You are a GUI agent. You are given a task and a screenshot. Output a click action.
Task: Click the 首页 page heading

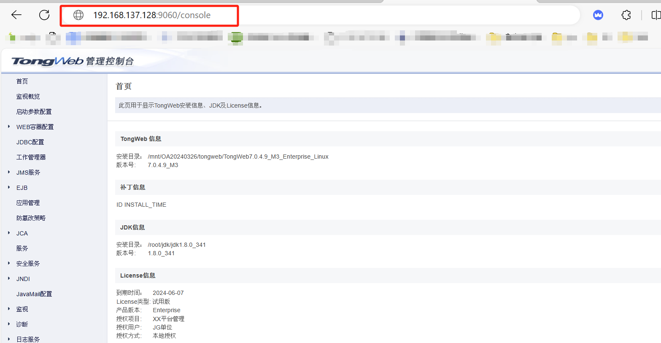point(124,86)
